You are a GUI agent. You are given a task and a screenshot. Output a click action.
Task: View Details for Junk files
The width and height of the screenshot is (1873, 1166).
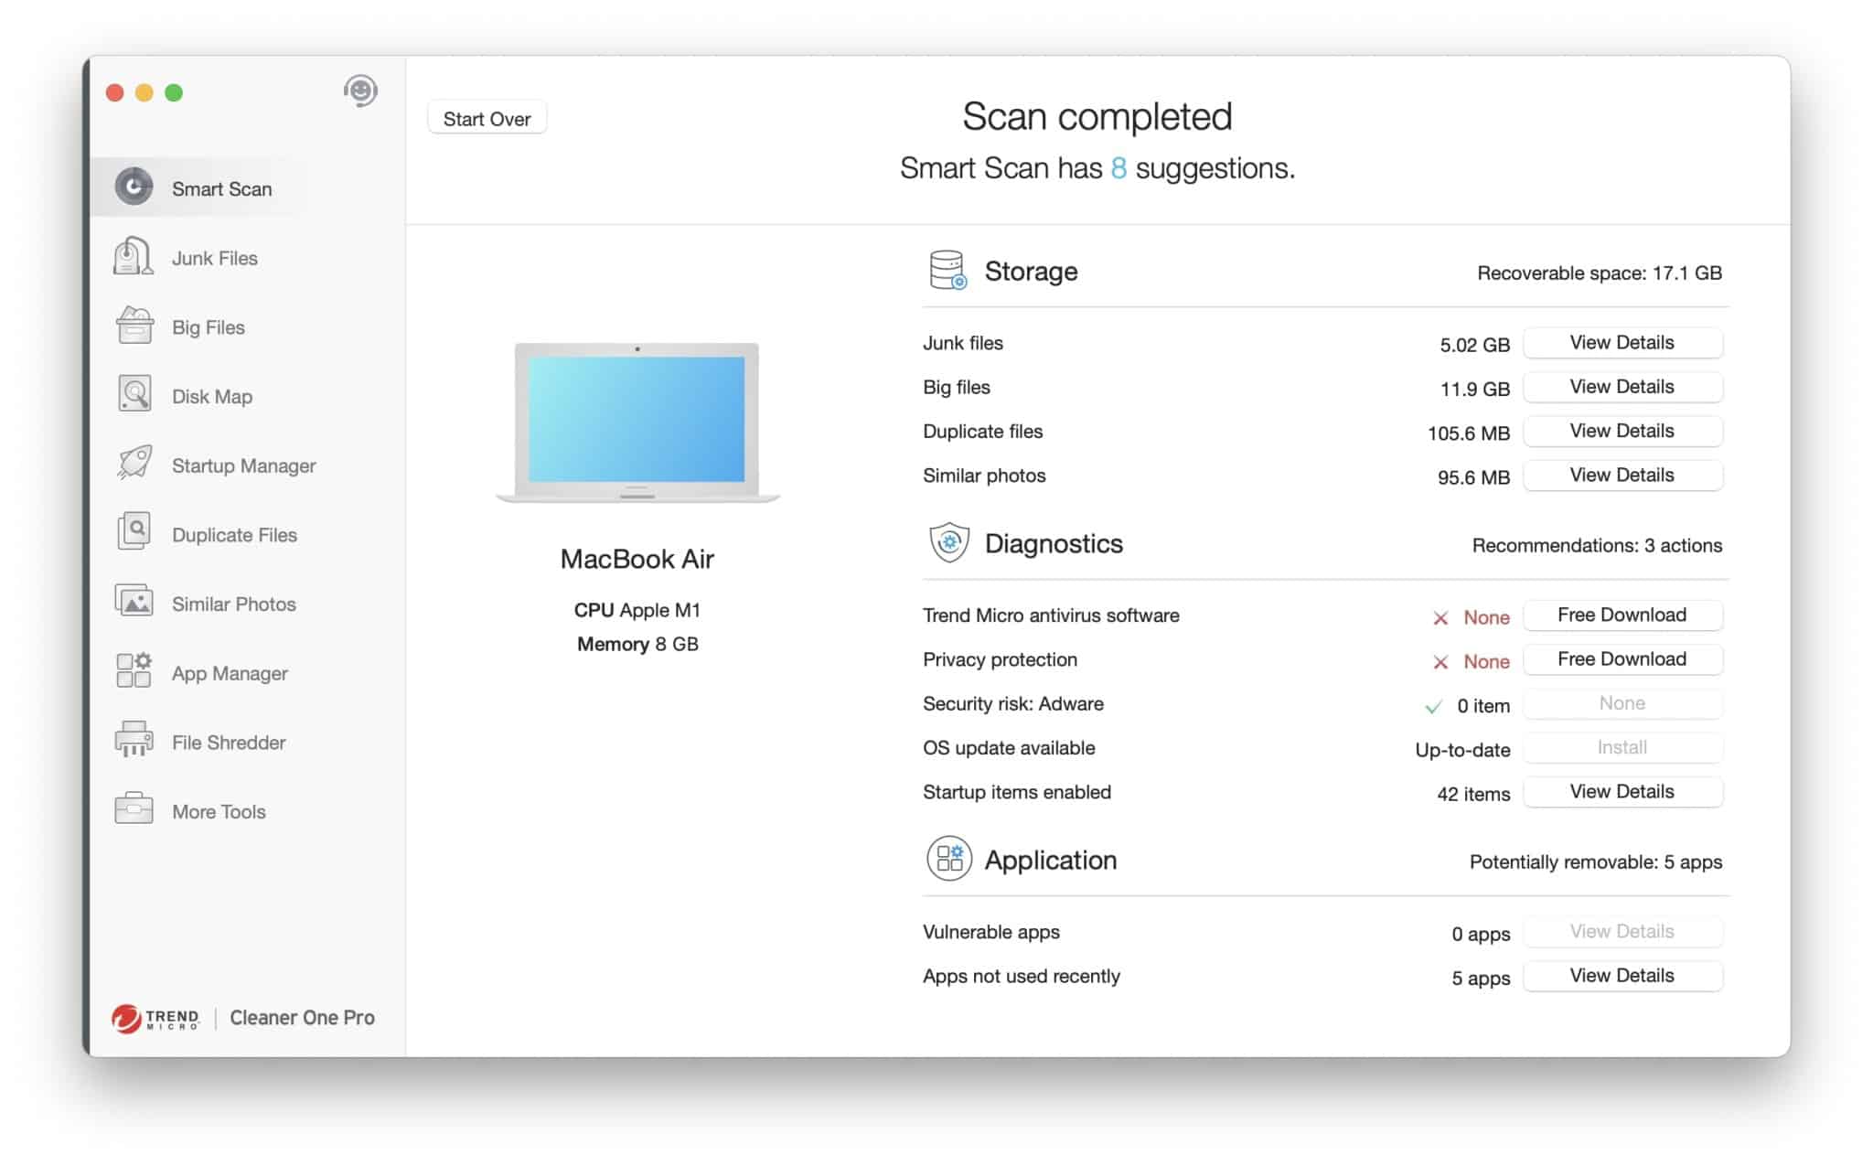pos(1622,342)
